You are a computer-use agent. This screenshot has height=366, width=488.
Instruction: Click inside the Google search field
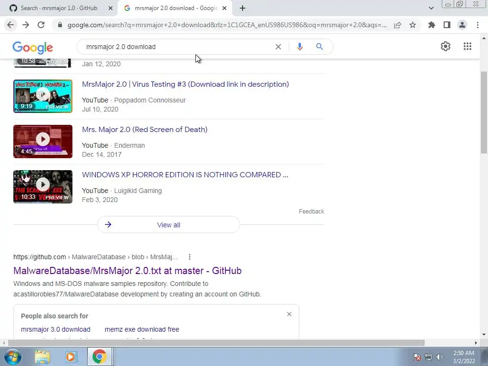coord(179,47)
